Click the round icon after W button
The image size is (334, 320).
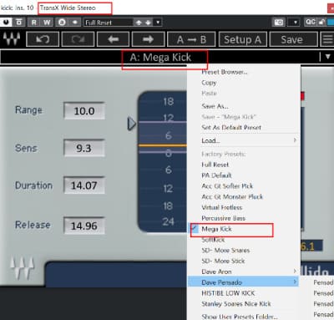pyautogui.click(x=62, y=22)
